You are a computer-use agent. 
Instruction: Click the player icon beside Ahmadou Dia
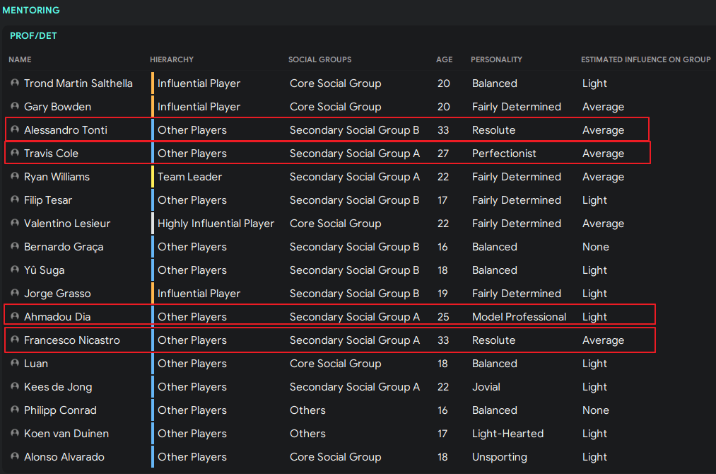(15, 316)
